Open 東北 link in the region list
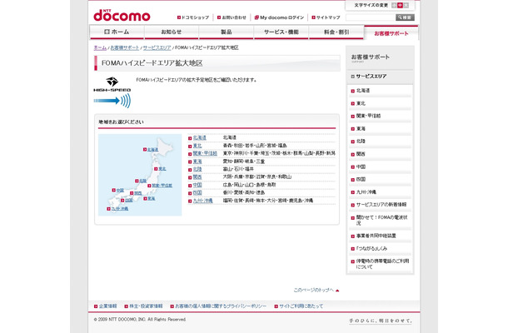Screen dimensions: 508x333 (x=197, y=146)
